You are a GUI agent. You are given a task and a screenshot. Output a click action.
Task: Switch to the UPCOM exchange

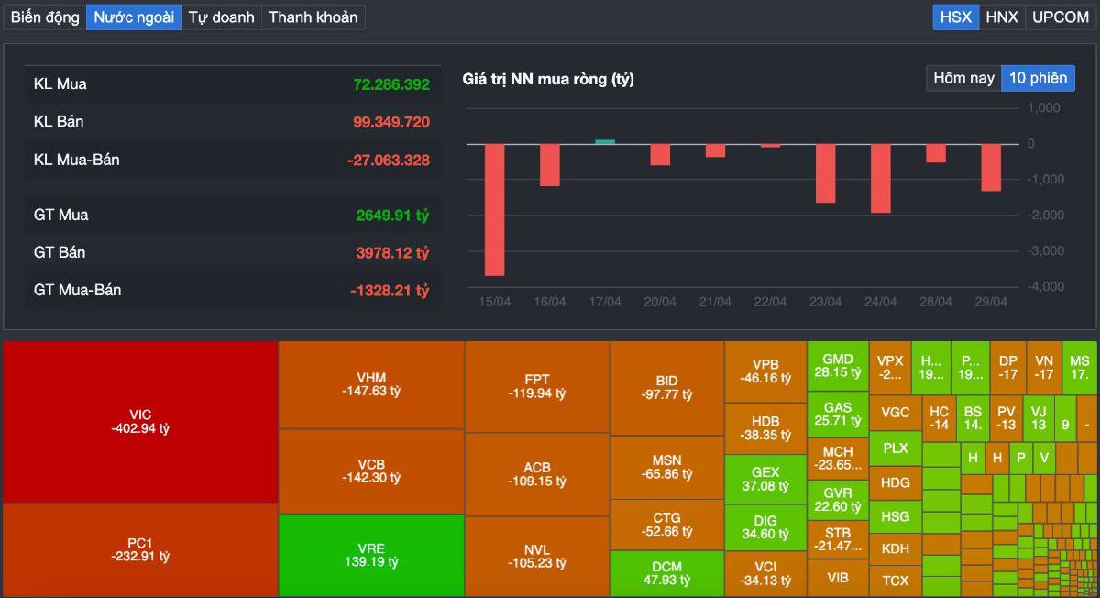[1060, 17]
